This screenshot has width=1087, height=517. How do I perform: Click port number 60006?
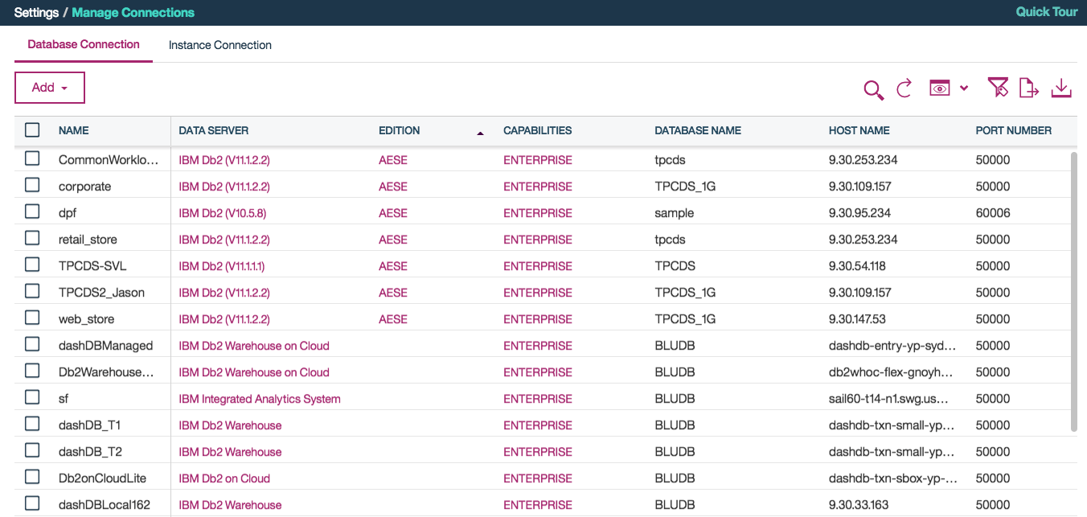(x=993, y=213)
